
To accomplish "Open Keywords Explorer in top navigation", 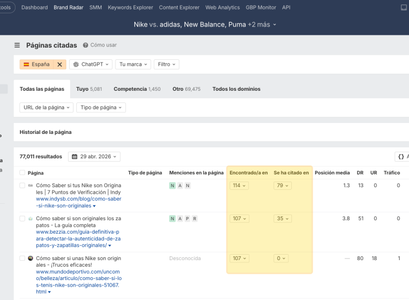I will [x=130, y=8].
